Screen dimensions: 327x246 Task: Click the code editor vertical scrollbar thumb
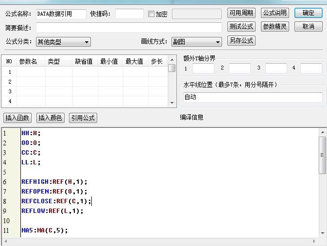pos(322,155)
